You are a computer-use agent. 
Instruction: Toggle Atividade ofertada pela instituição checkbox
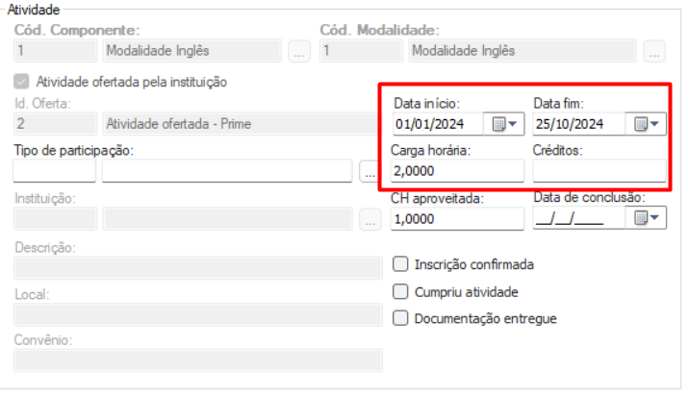[x=21, y=82]
